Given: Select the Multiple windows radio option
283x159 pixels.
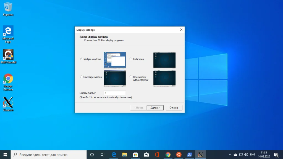Looking at the screenshot, I should [x=81, y=59].
